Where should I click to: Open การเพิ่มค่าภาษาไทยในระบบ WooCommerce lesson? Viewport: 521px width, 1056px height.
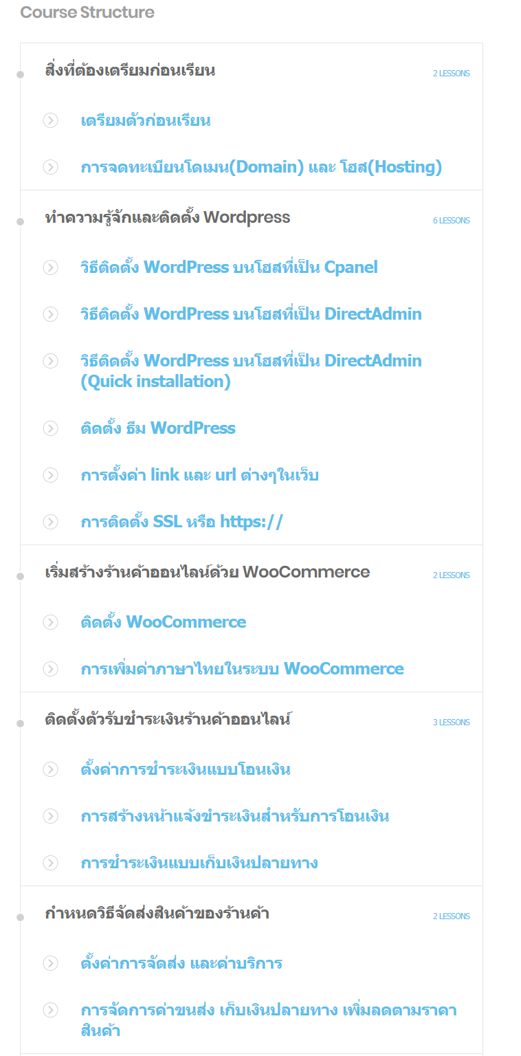coord(242,669)
